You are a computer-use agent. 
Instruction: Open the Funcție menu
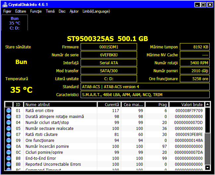[x=36, y=11]
